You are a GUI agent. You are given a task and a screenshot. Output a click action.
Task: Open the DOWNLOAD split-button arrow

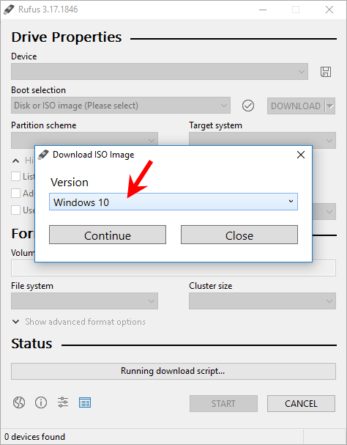click(x=330, y=106)
